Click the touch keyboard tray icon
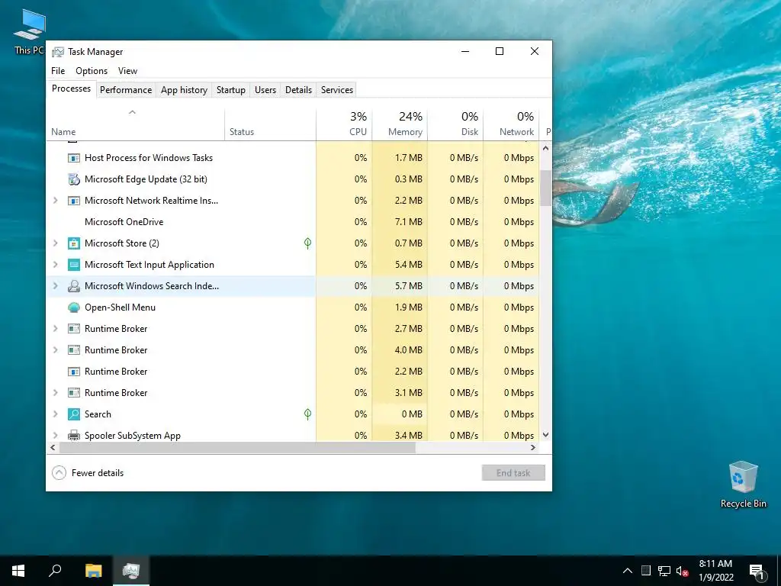This screenshot has width=781, height=586. (x=645, y=571)
